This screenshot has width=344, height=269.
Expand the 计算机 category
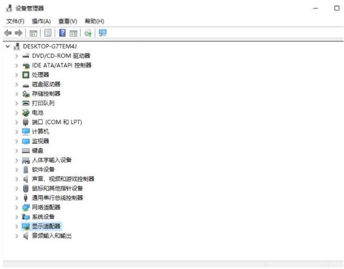[17, 132]
